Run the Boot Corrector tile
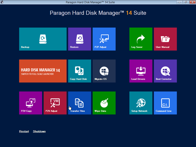The height and width of the screenshot is (147, 196). (165, 71)
